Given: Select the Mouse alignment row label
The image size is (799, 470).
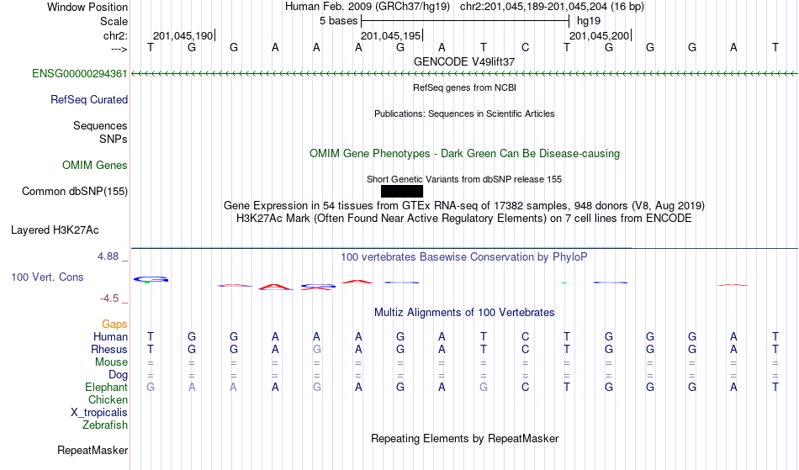Looking at the screenshot, I should [112, 362].
